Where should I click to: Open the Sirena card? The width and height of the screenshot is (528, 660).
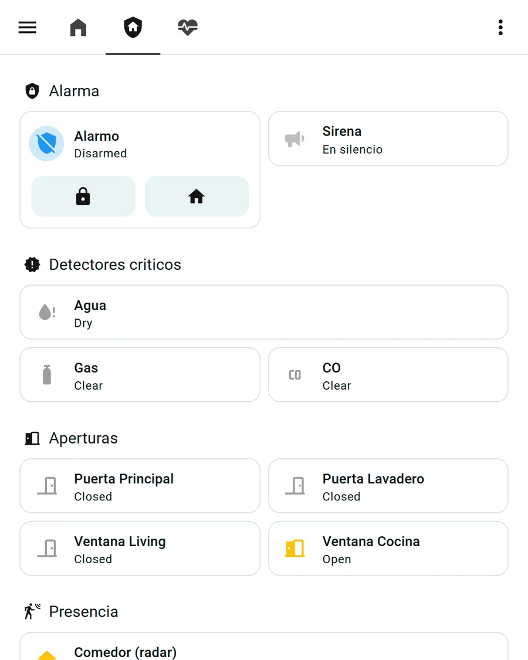(x=388, y=138)
